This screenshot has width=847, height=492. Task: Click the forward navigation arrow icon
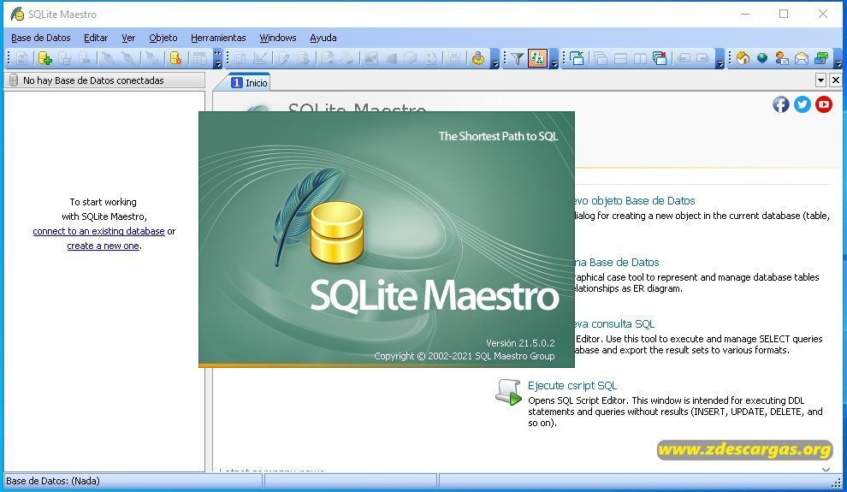click(702, 58)
